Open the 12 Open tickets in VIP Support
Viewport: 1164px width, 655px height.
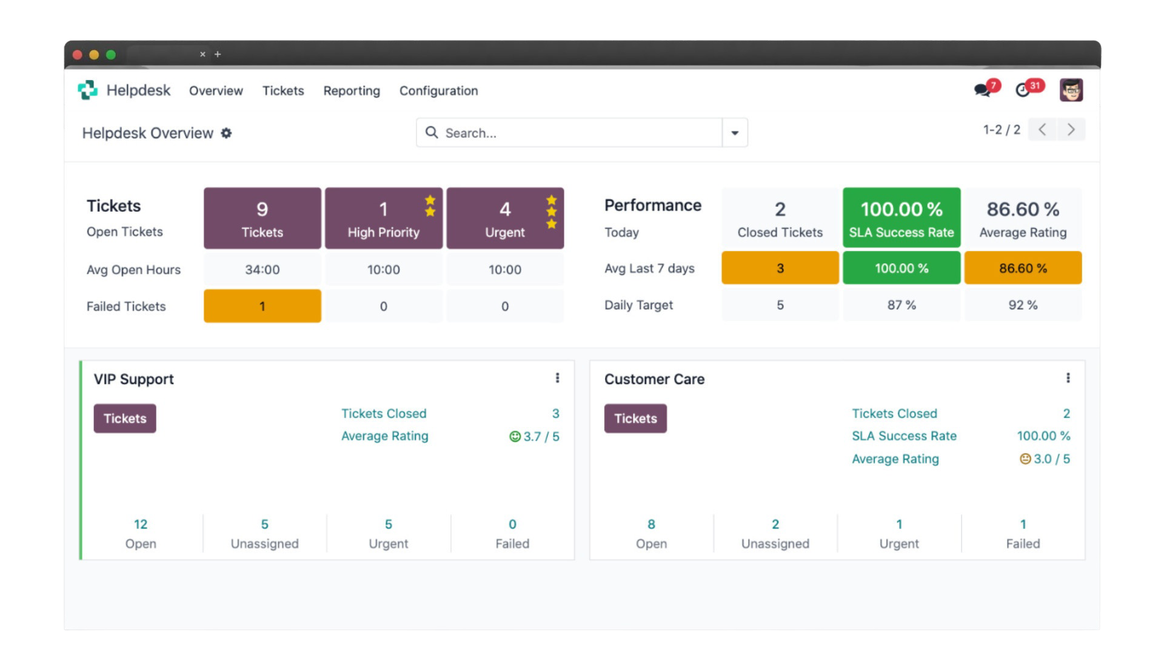point(141,534)
